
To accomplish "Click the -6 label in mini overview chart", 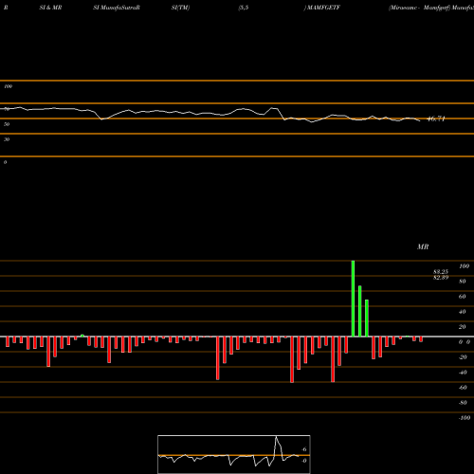I will (x=304, y=449).
